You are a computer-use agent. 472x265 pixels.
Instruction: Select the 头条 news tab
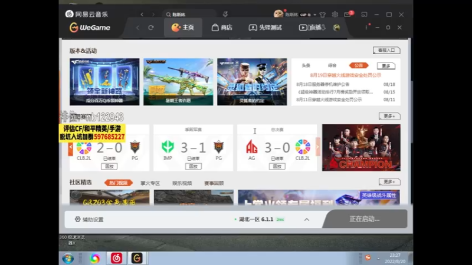306,65
